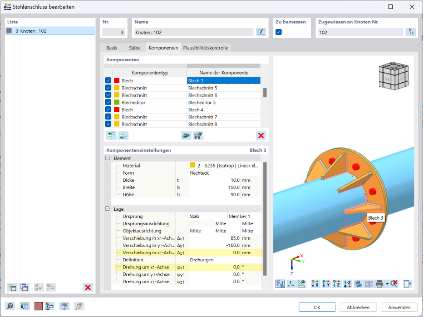
Task: Detach the preview into separate window
Action: 407,284
